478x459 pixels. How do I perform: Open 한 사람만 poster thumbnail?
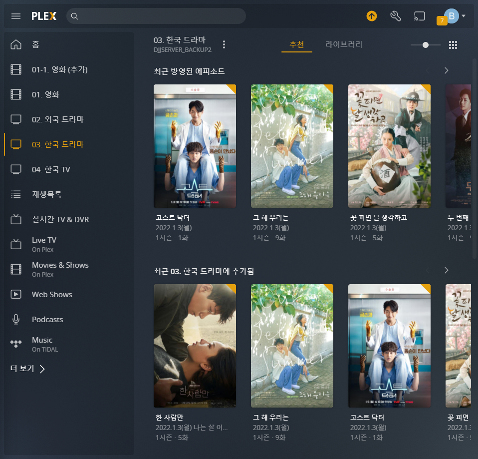195,346
